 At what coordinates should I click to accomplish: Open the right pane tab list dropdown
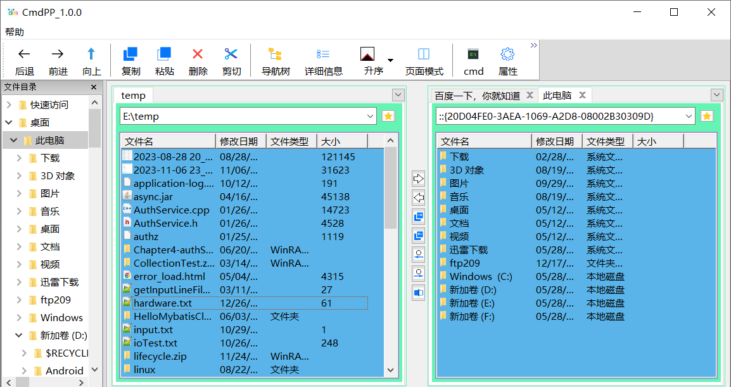pos(717,94)
